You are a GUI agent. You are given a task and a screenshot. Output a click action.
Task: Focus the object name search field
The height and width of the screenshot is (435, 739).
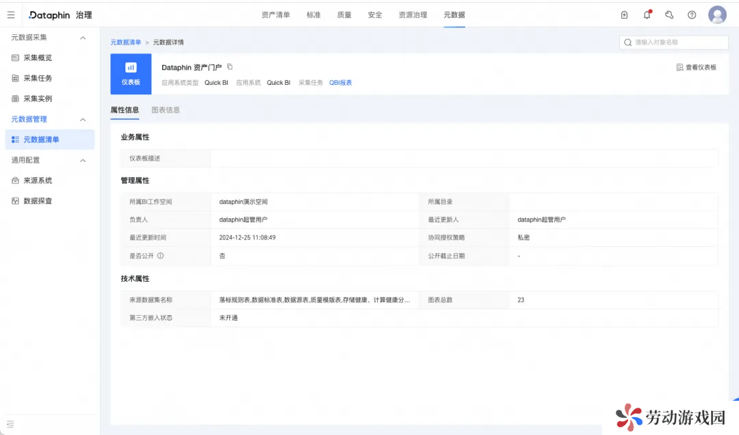pyautogui.click(x=673, y=42)
